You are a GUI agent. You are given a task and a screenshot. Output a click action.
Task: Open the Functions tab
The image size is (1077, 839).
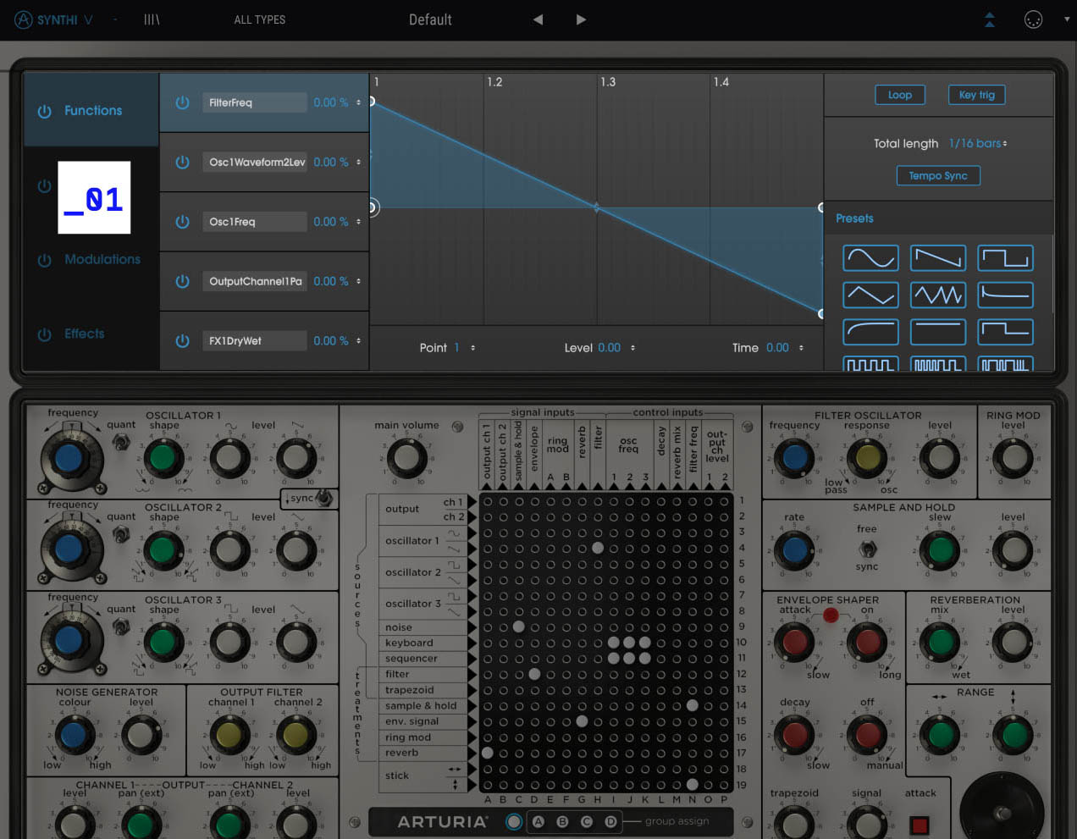coord(92,111)
